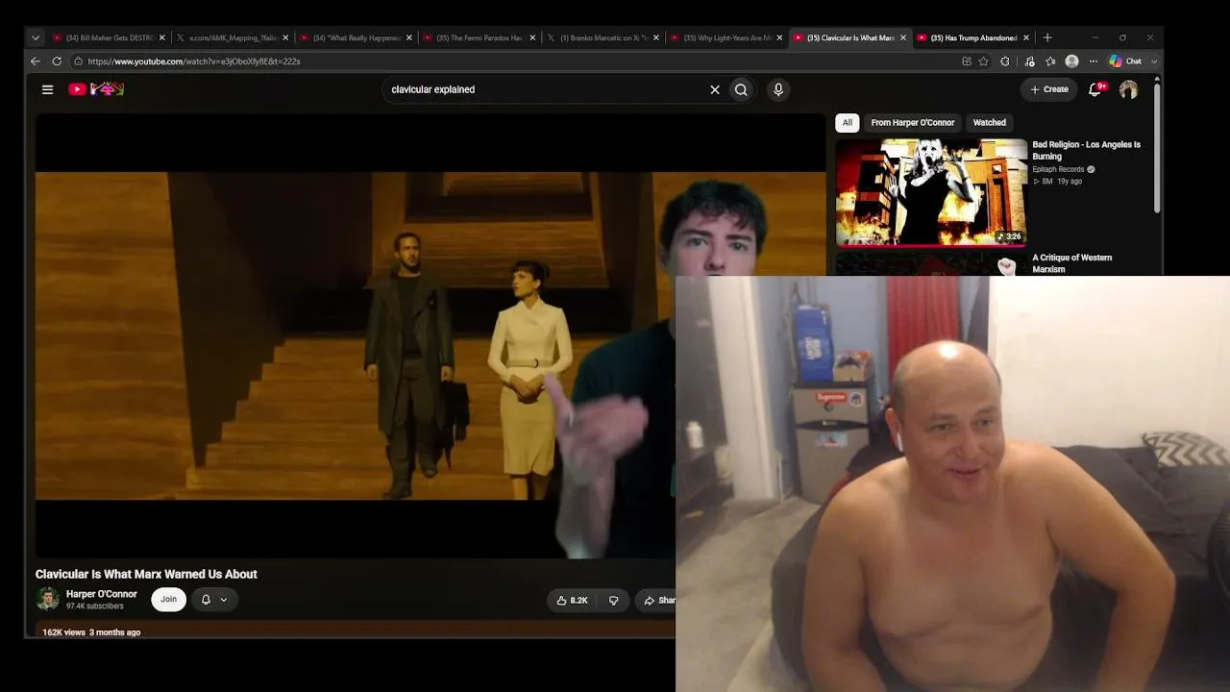Open 'Bad Religion - Los Angeles Is Burning' title
Image resolution: width=1230 pixels, height=692 pixels.
(x=1086, y=150)
